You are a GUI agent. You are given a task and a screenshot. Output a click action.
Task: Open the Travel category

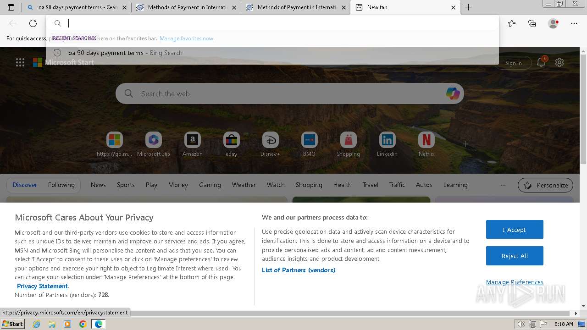pyautogui.click(x=371, y=185)
